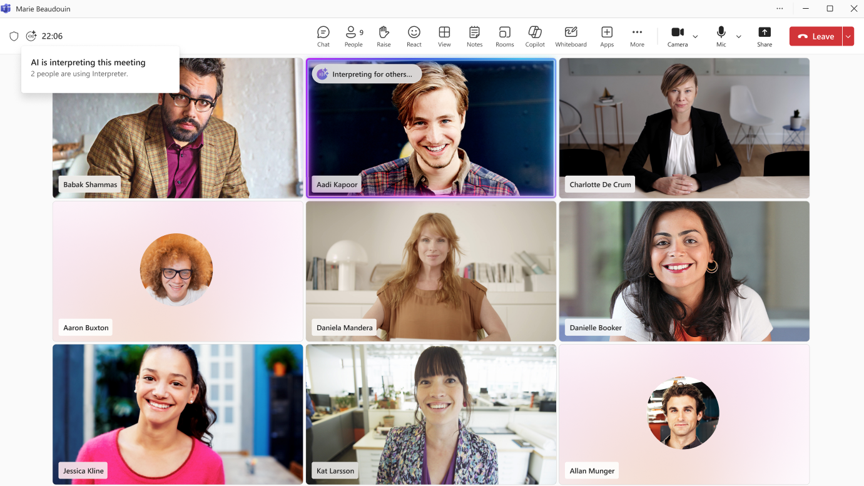Share your screen content
The width and height of the screenshot is (864, 486).
coord(765,36)
